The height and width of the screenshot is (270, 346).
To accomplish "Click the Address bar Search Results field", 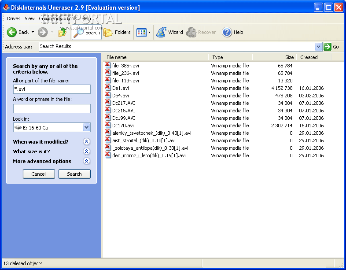I will click(x=177, y=47).
